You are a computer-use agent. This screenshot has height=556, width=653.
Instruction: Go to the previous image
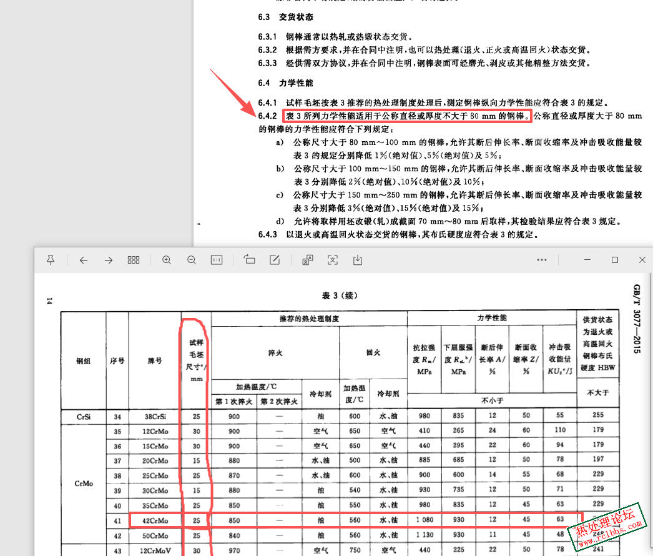point(83,260)
